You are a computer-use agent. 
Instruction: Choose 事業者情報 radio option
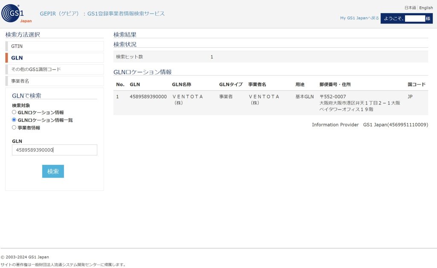[x=14, y=127]
